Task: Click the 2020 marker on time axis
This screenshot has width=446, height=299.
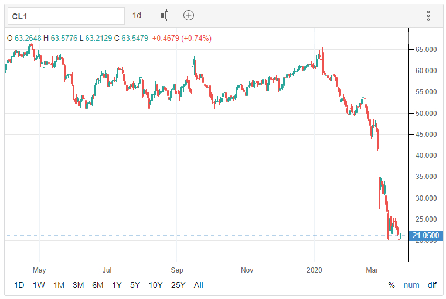Action: [315, 270]
